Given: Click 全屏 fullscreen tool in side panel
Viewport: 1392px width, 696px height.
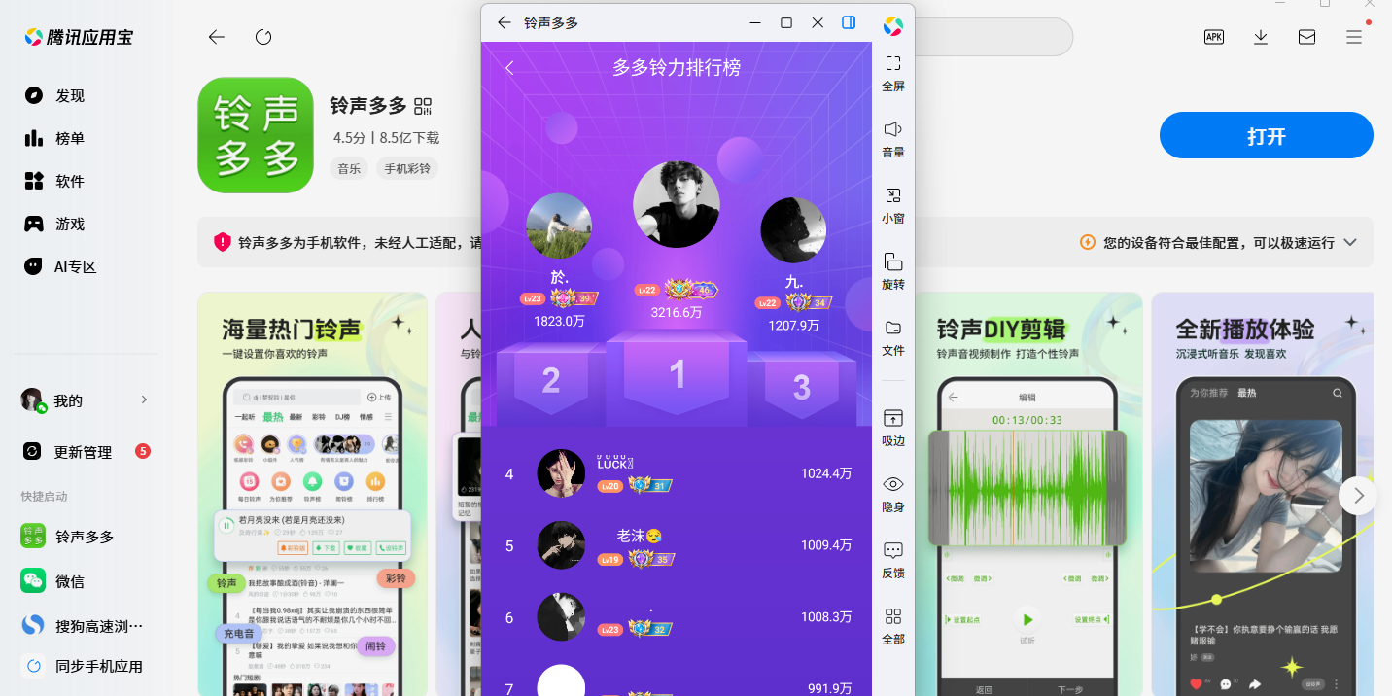Looking at the screenshot, I should pyautogui.click(x=893, y=73).
